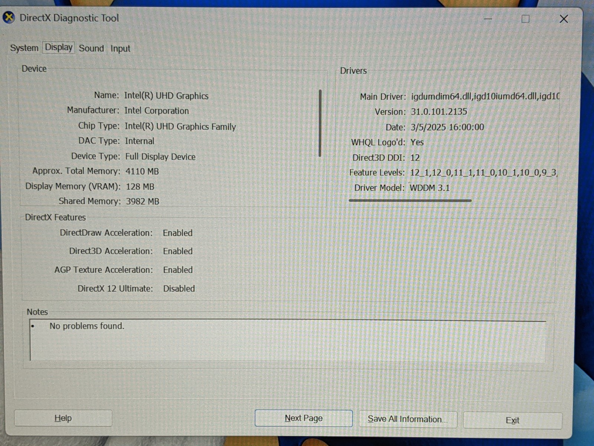The image size is (594, 446).
Task: Select 'No problems found.' note text
Action: tap(87, 326)
